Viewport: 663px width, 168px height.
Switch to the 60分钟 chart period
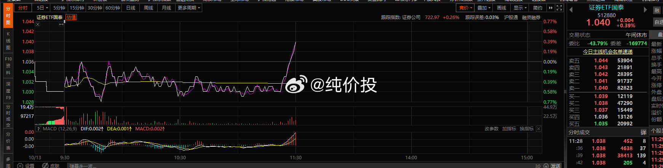113,8
